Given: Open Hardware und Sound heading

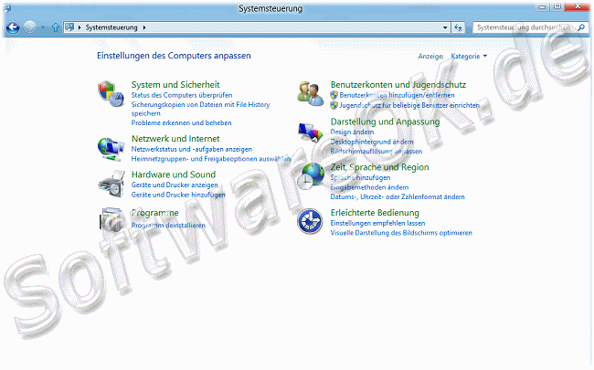Looking at the screenshot, I should [x=174, y=174].
